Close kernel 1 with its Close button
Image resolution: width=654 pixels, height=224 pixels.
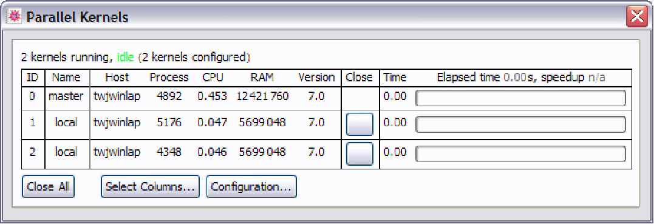tap(360, 124)
